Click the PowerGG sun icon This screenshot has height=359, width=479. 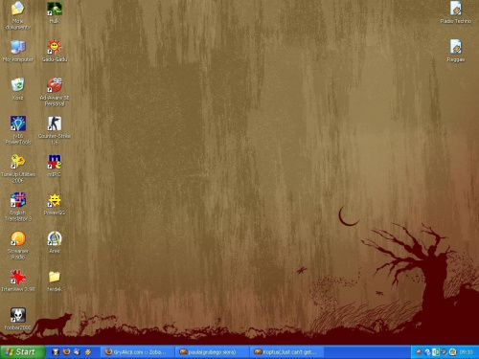[x=55, y=200]
